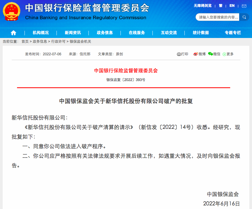The image size is (252, 209).
Task: Open the mail envelope icon
Action: pos(244,6)
